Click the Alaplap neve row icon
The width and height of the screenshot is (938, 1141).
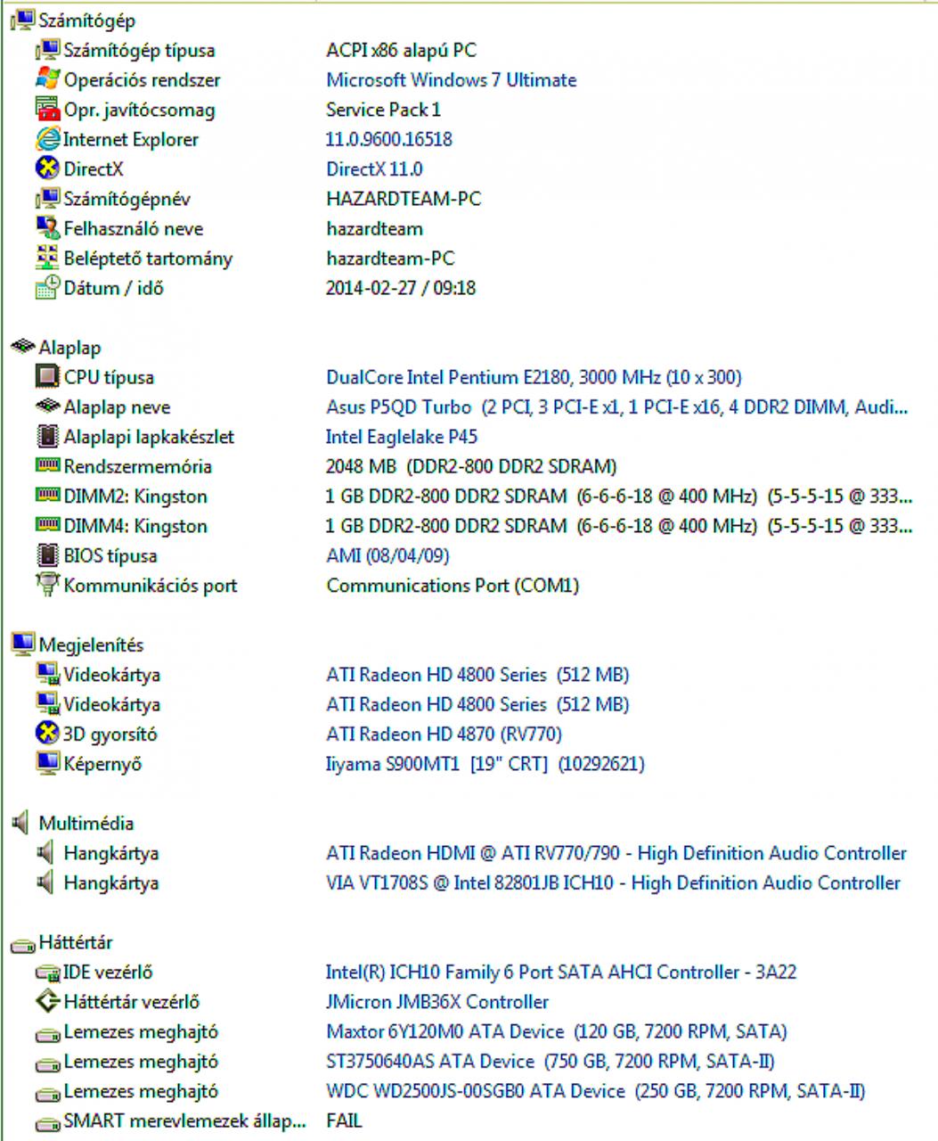[47, 407]
